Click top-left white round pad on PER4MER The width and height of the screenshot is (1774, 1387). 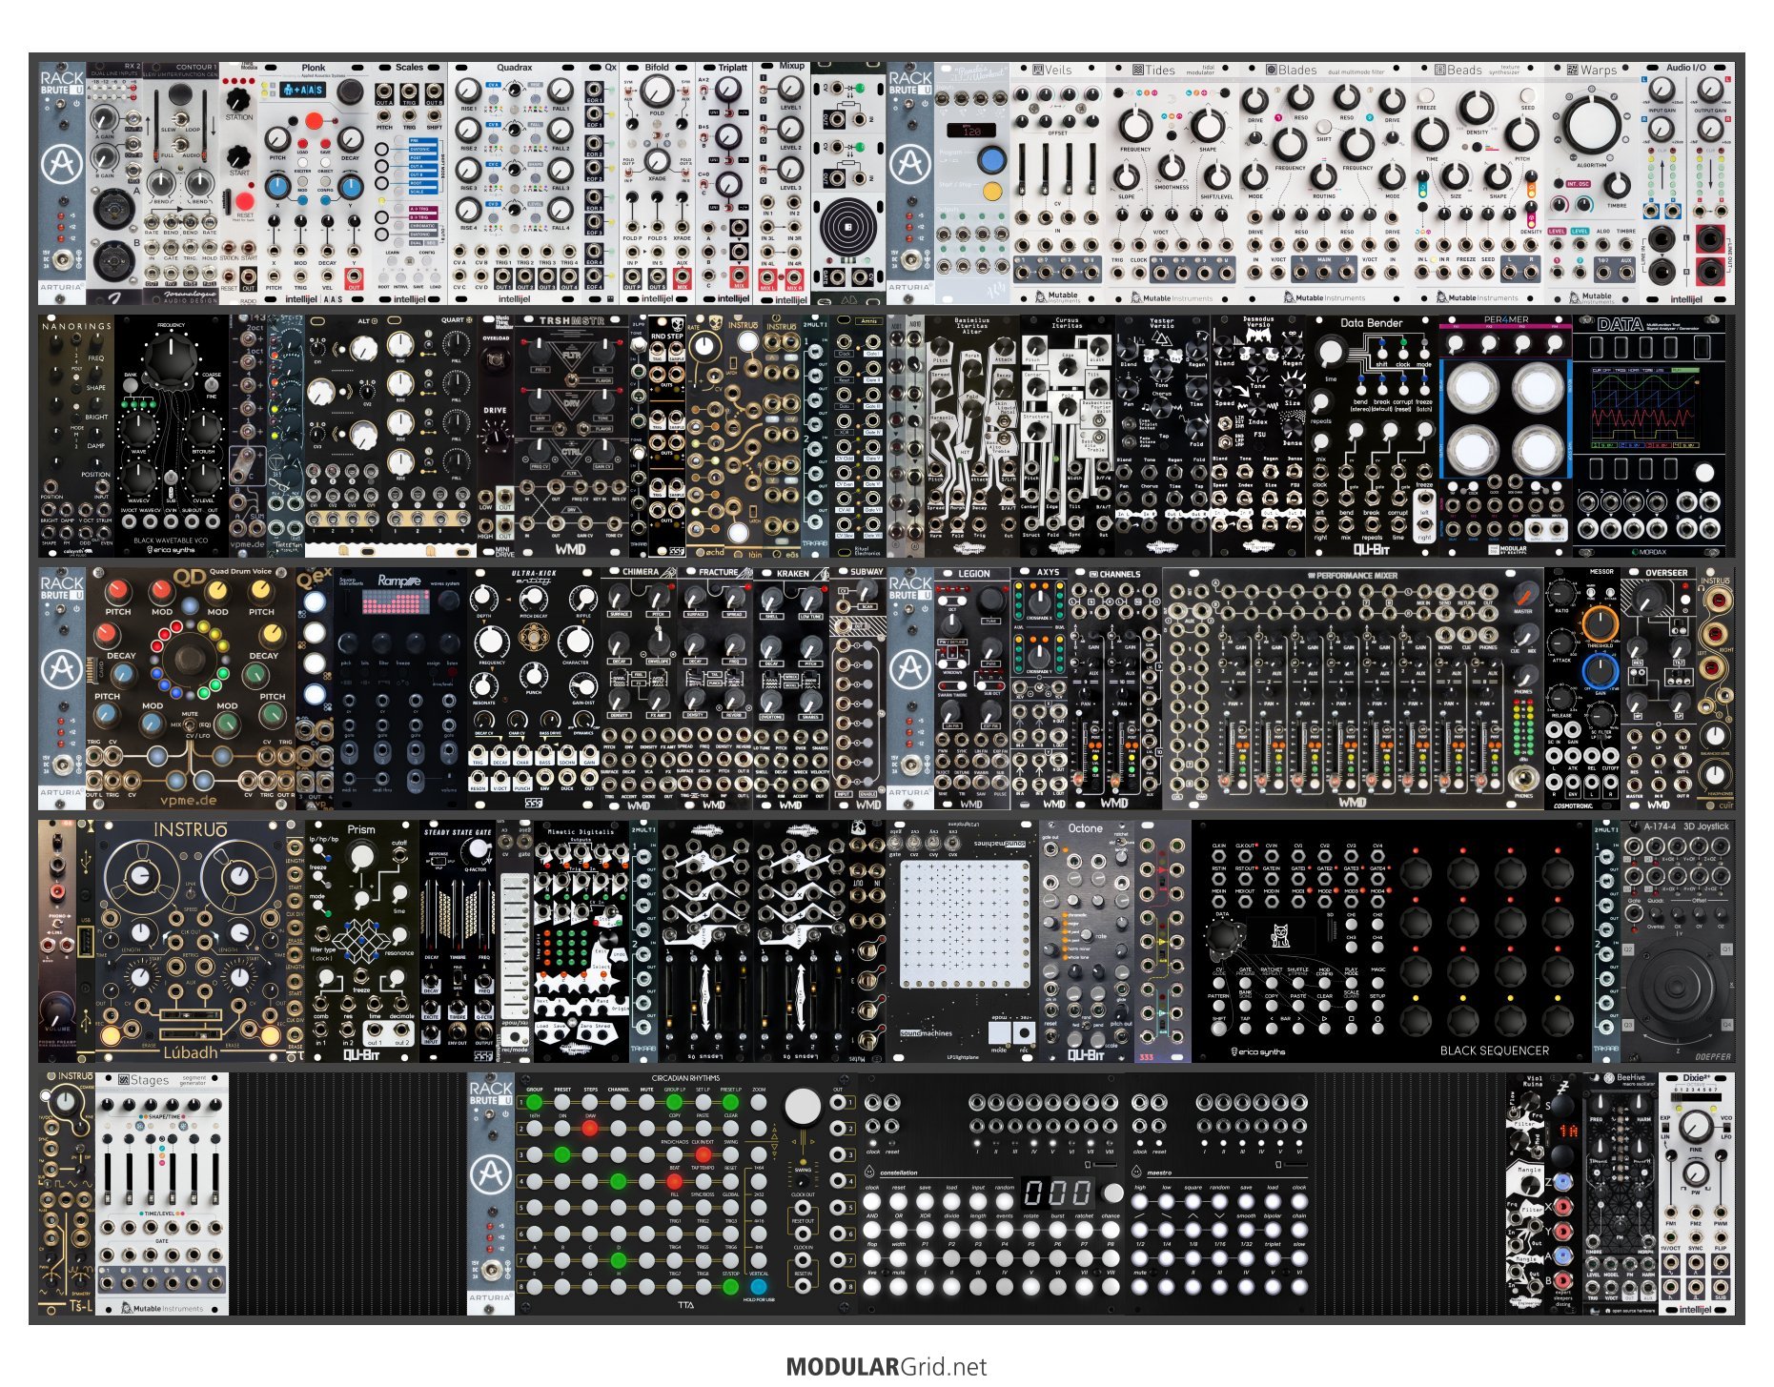[x=1473, y=387]
